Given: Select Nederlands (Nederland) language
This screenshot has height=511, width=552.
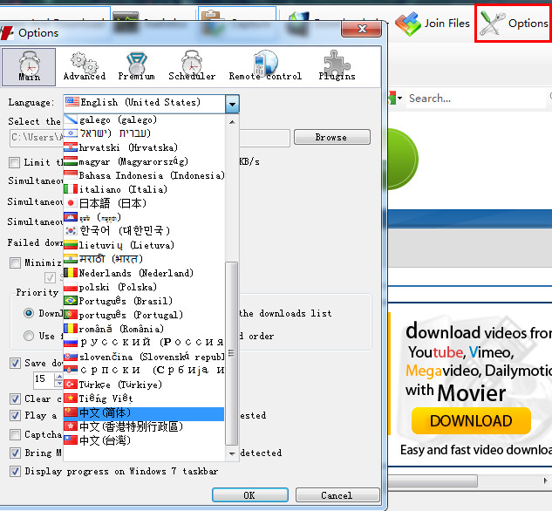Looking at the screenshot, I should click(x=144, y=273).
